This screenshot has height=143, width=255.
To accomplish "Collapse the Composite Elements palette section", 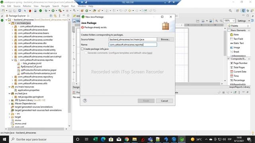I will 249,59.
